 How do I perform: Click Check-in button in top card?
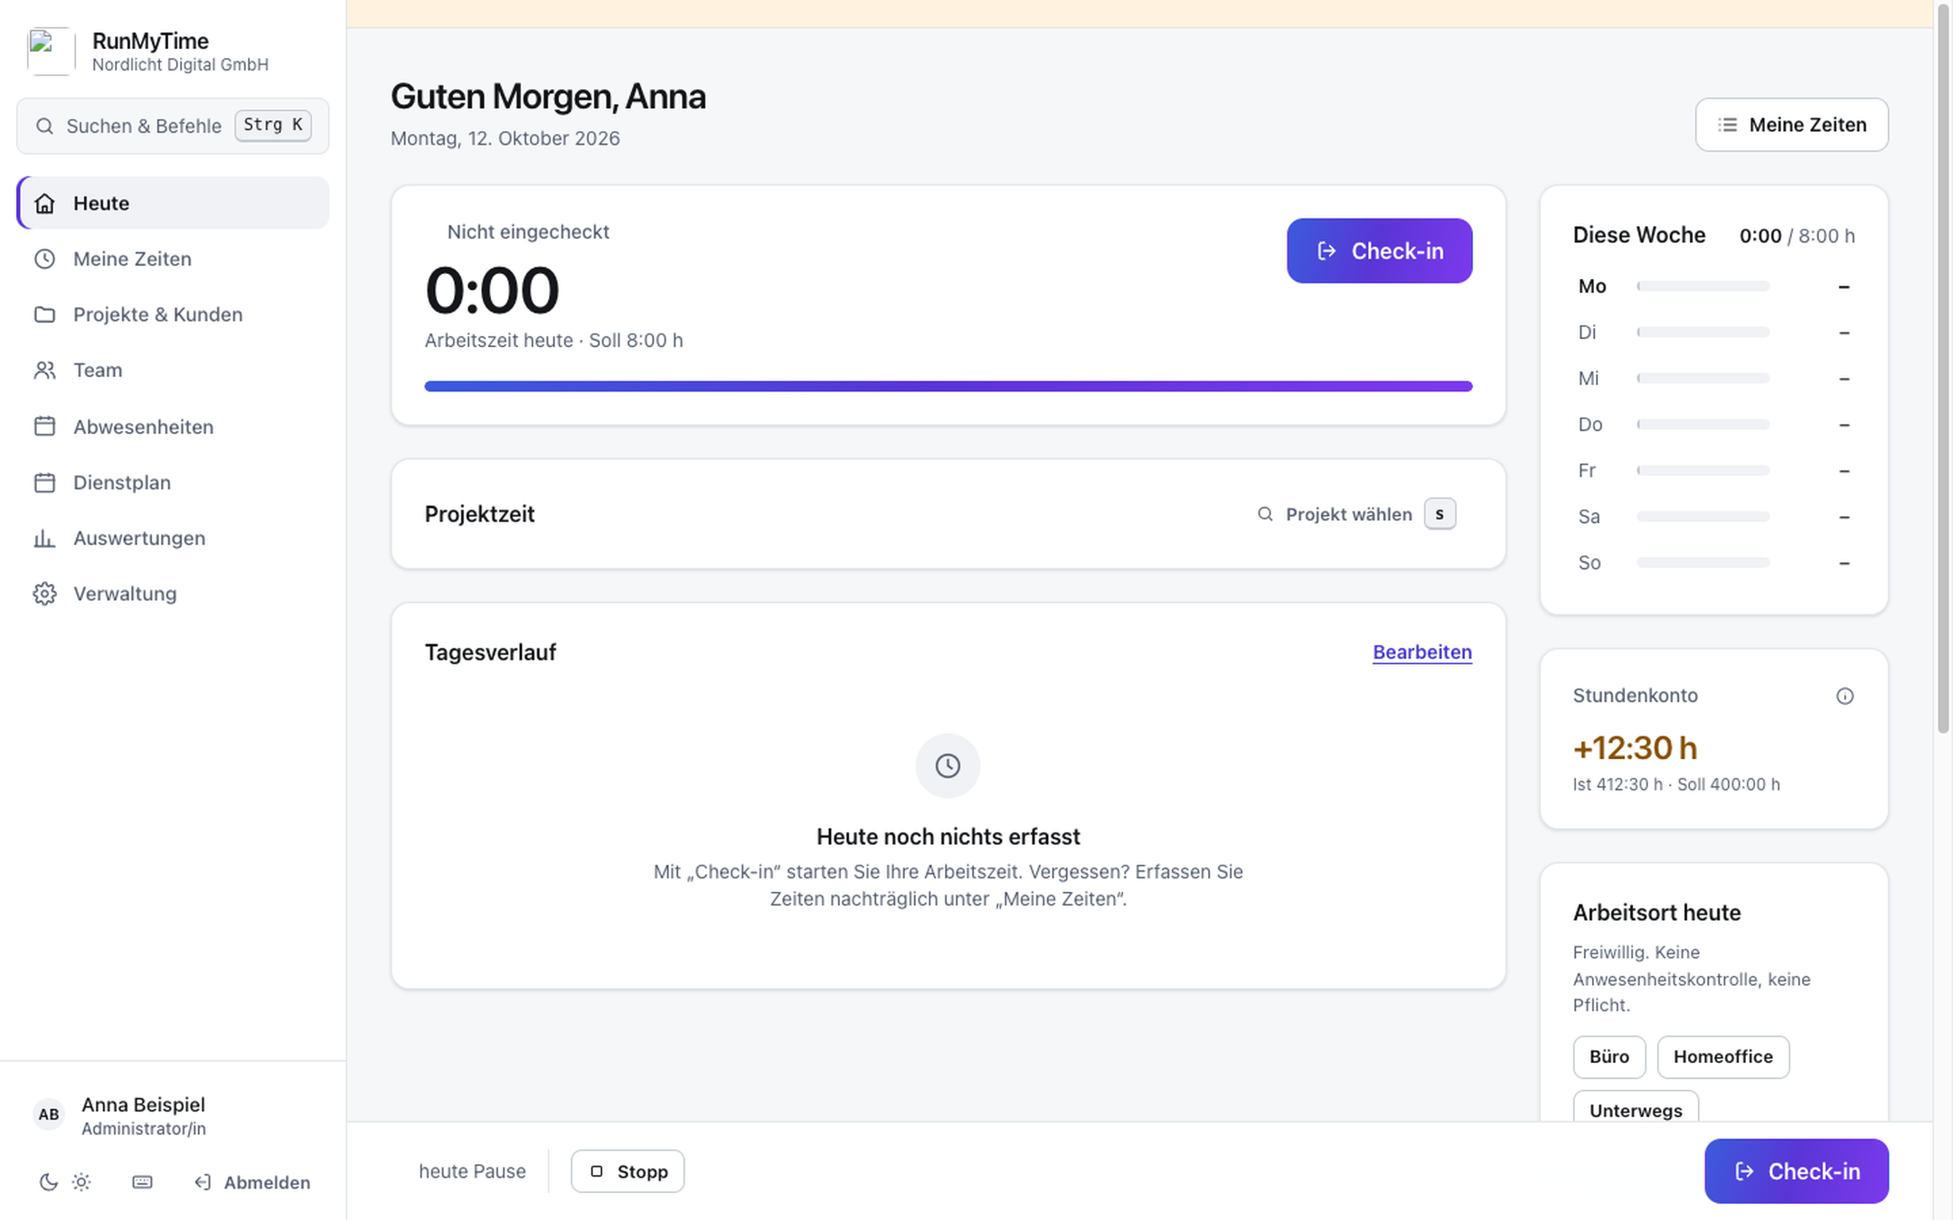tap(1379, 251)
